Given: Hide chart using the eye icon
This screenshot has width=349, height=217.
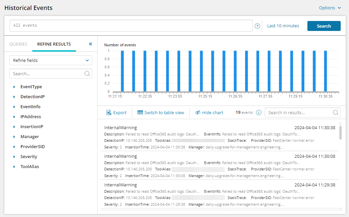Looking at the screenshot, I should pos(198,112).
